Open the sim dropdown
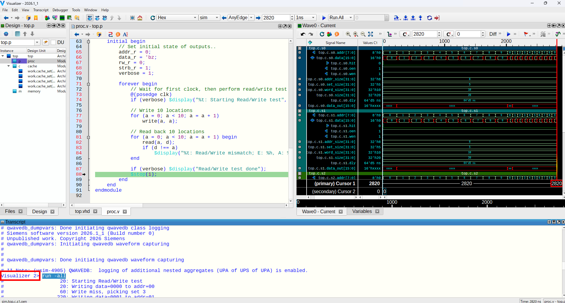Image resolution: width=565 pixels, height=303 pixels. pos(209,18)
